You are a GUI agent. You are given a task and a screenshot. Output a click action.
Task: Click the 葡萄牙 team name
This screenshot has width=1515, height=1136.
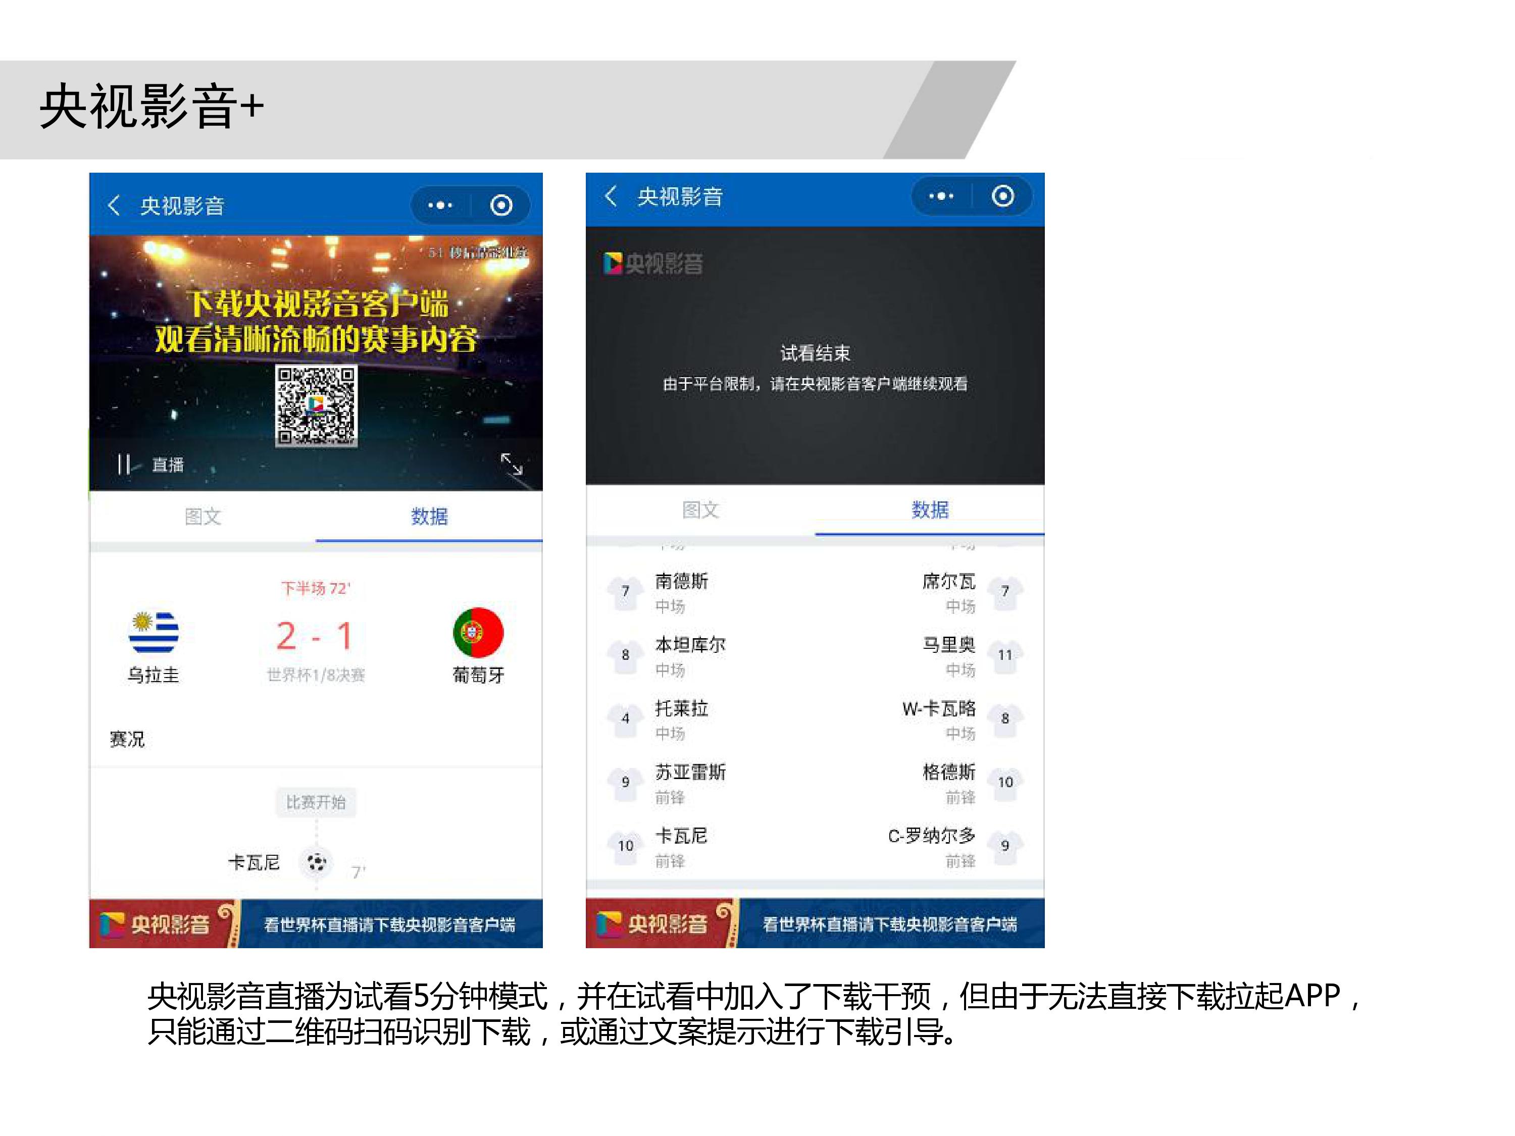coord(478,675)
